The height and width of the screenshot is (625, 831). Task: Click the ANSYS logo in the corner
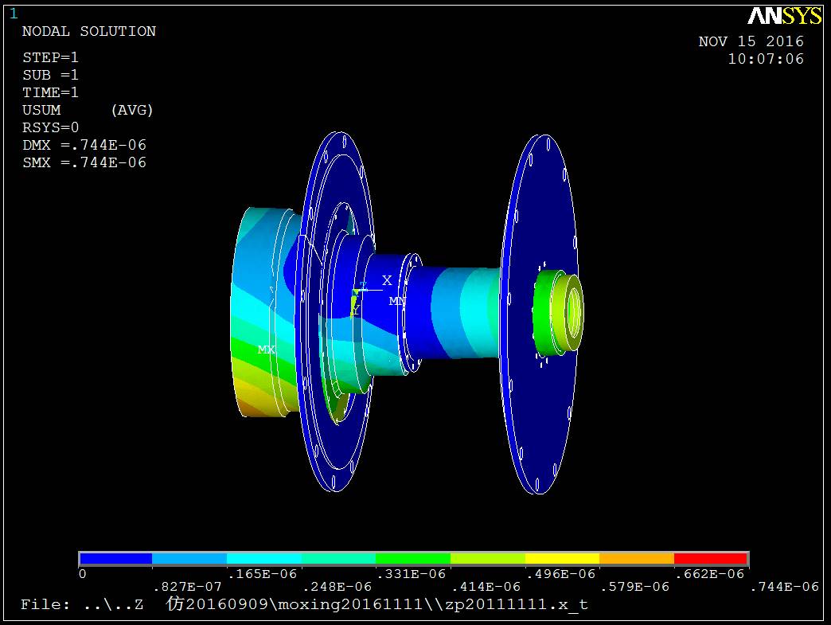(x=784, y=16)
